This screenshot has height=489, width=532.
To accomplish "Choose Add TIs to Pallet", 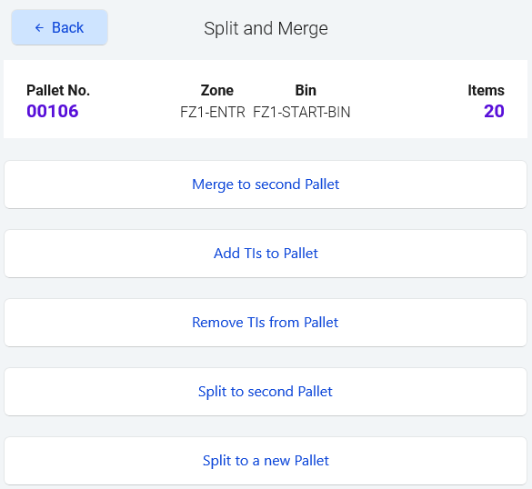I will [266, 254].
